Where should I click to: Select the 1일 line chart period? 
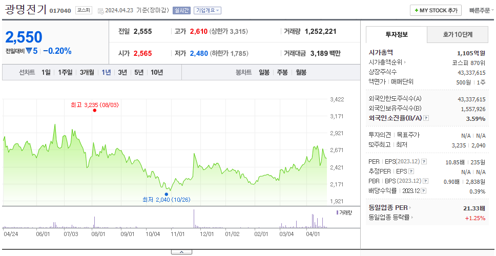point(46,72)
